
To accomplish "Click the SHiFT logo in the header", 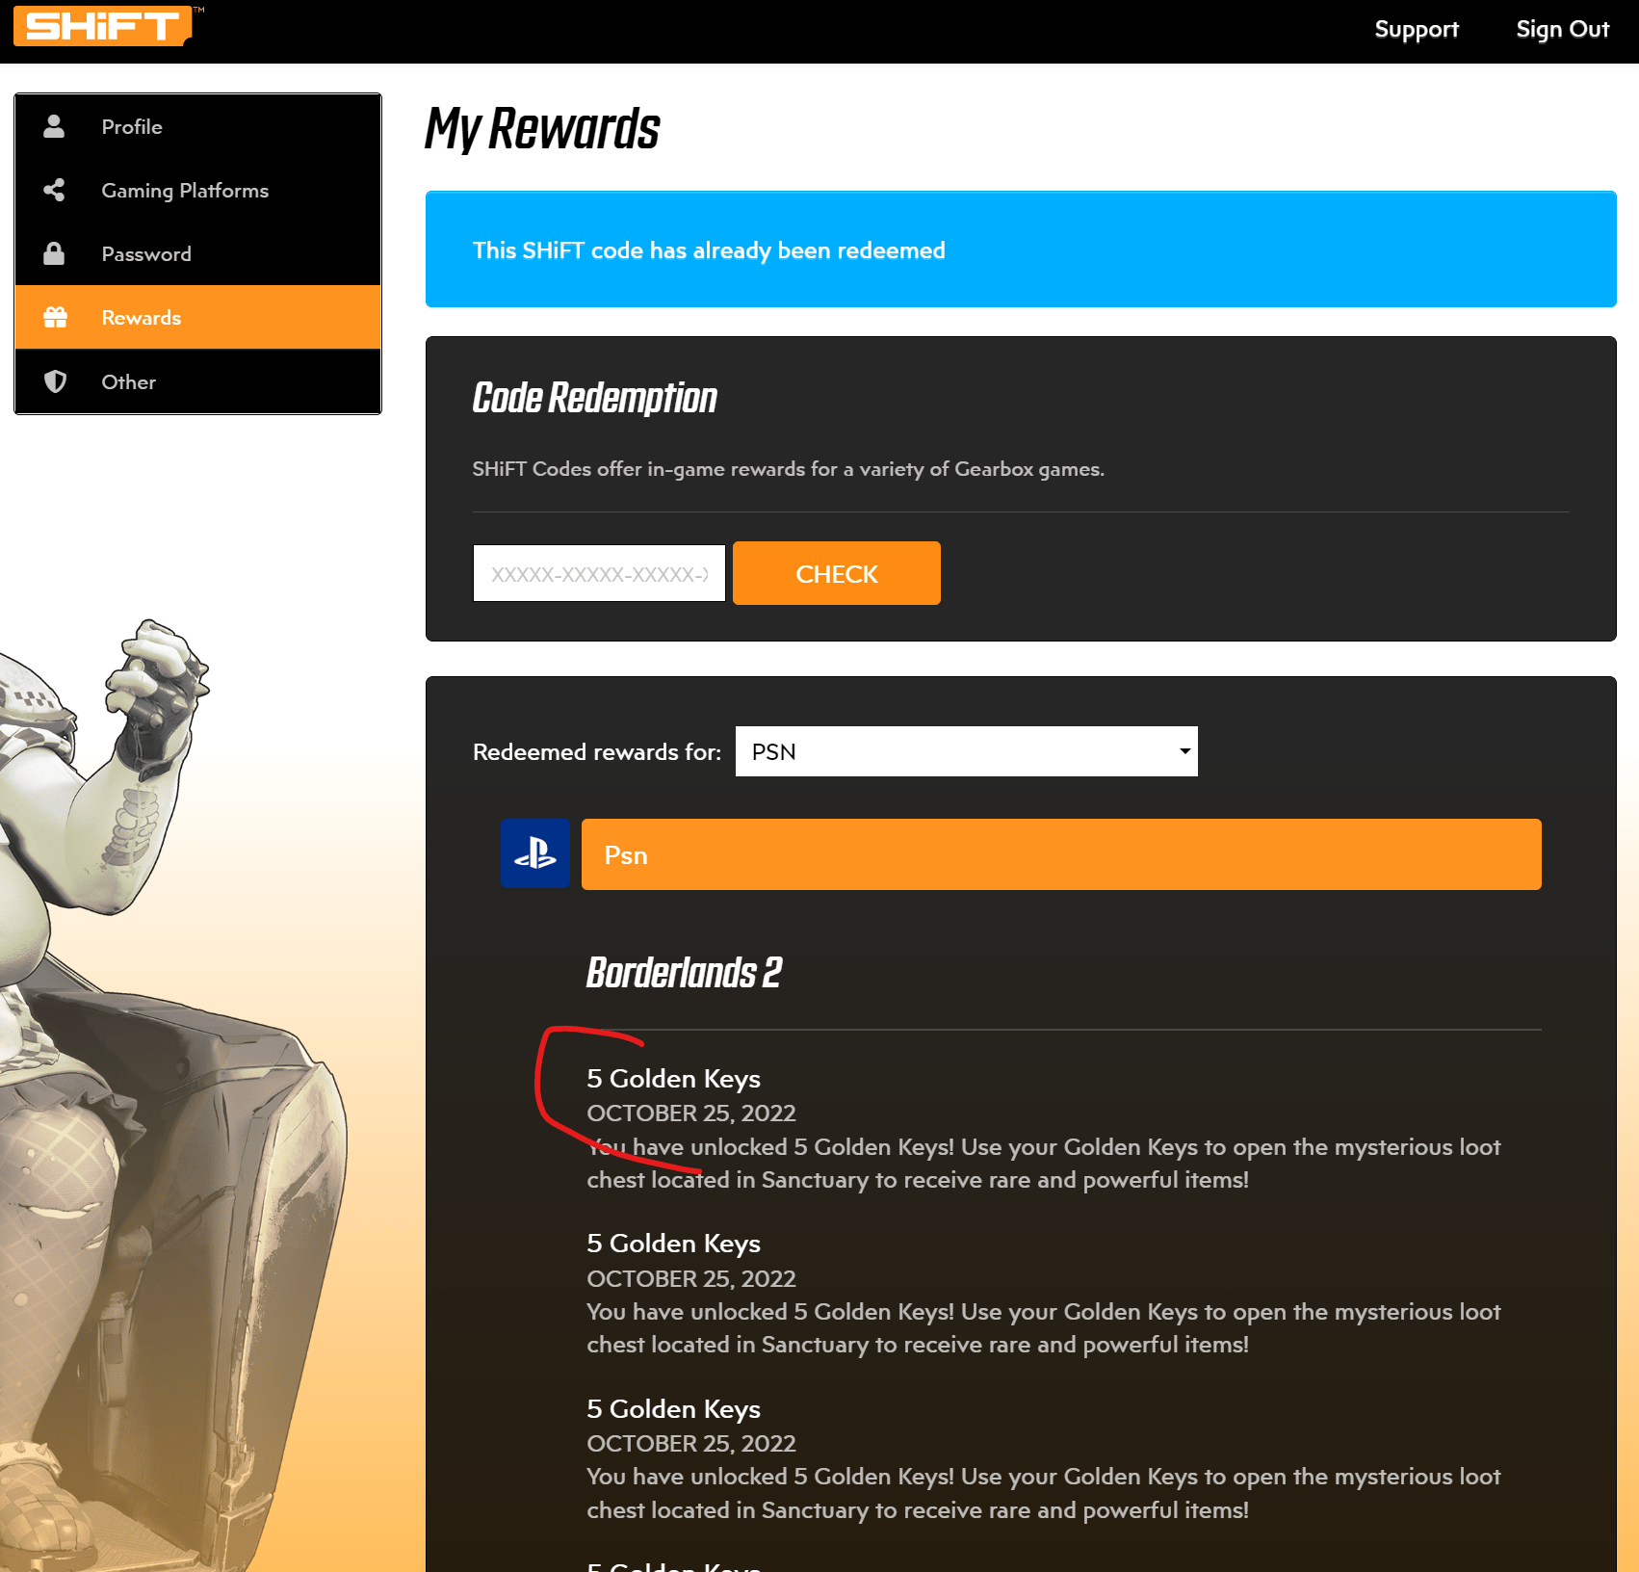I will tap(103, 26).
